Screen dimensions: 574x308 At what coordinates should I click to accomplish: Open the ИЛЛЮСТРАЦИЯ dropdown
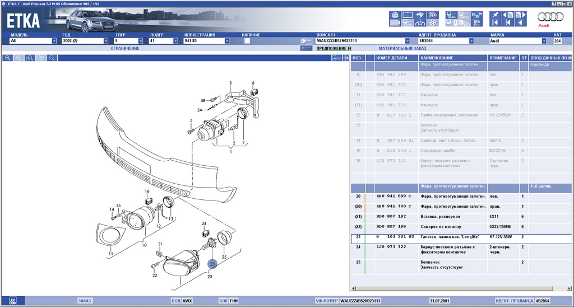(x=227, y=41)
